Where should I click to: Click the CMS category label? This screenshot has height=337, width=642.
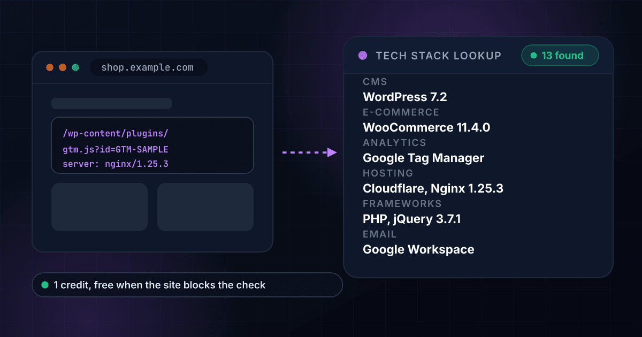[x=375, y=82]
